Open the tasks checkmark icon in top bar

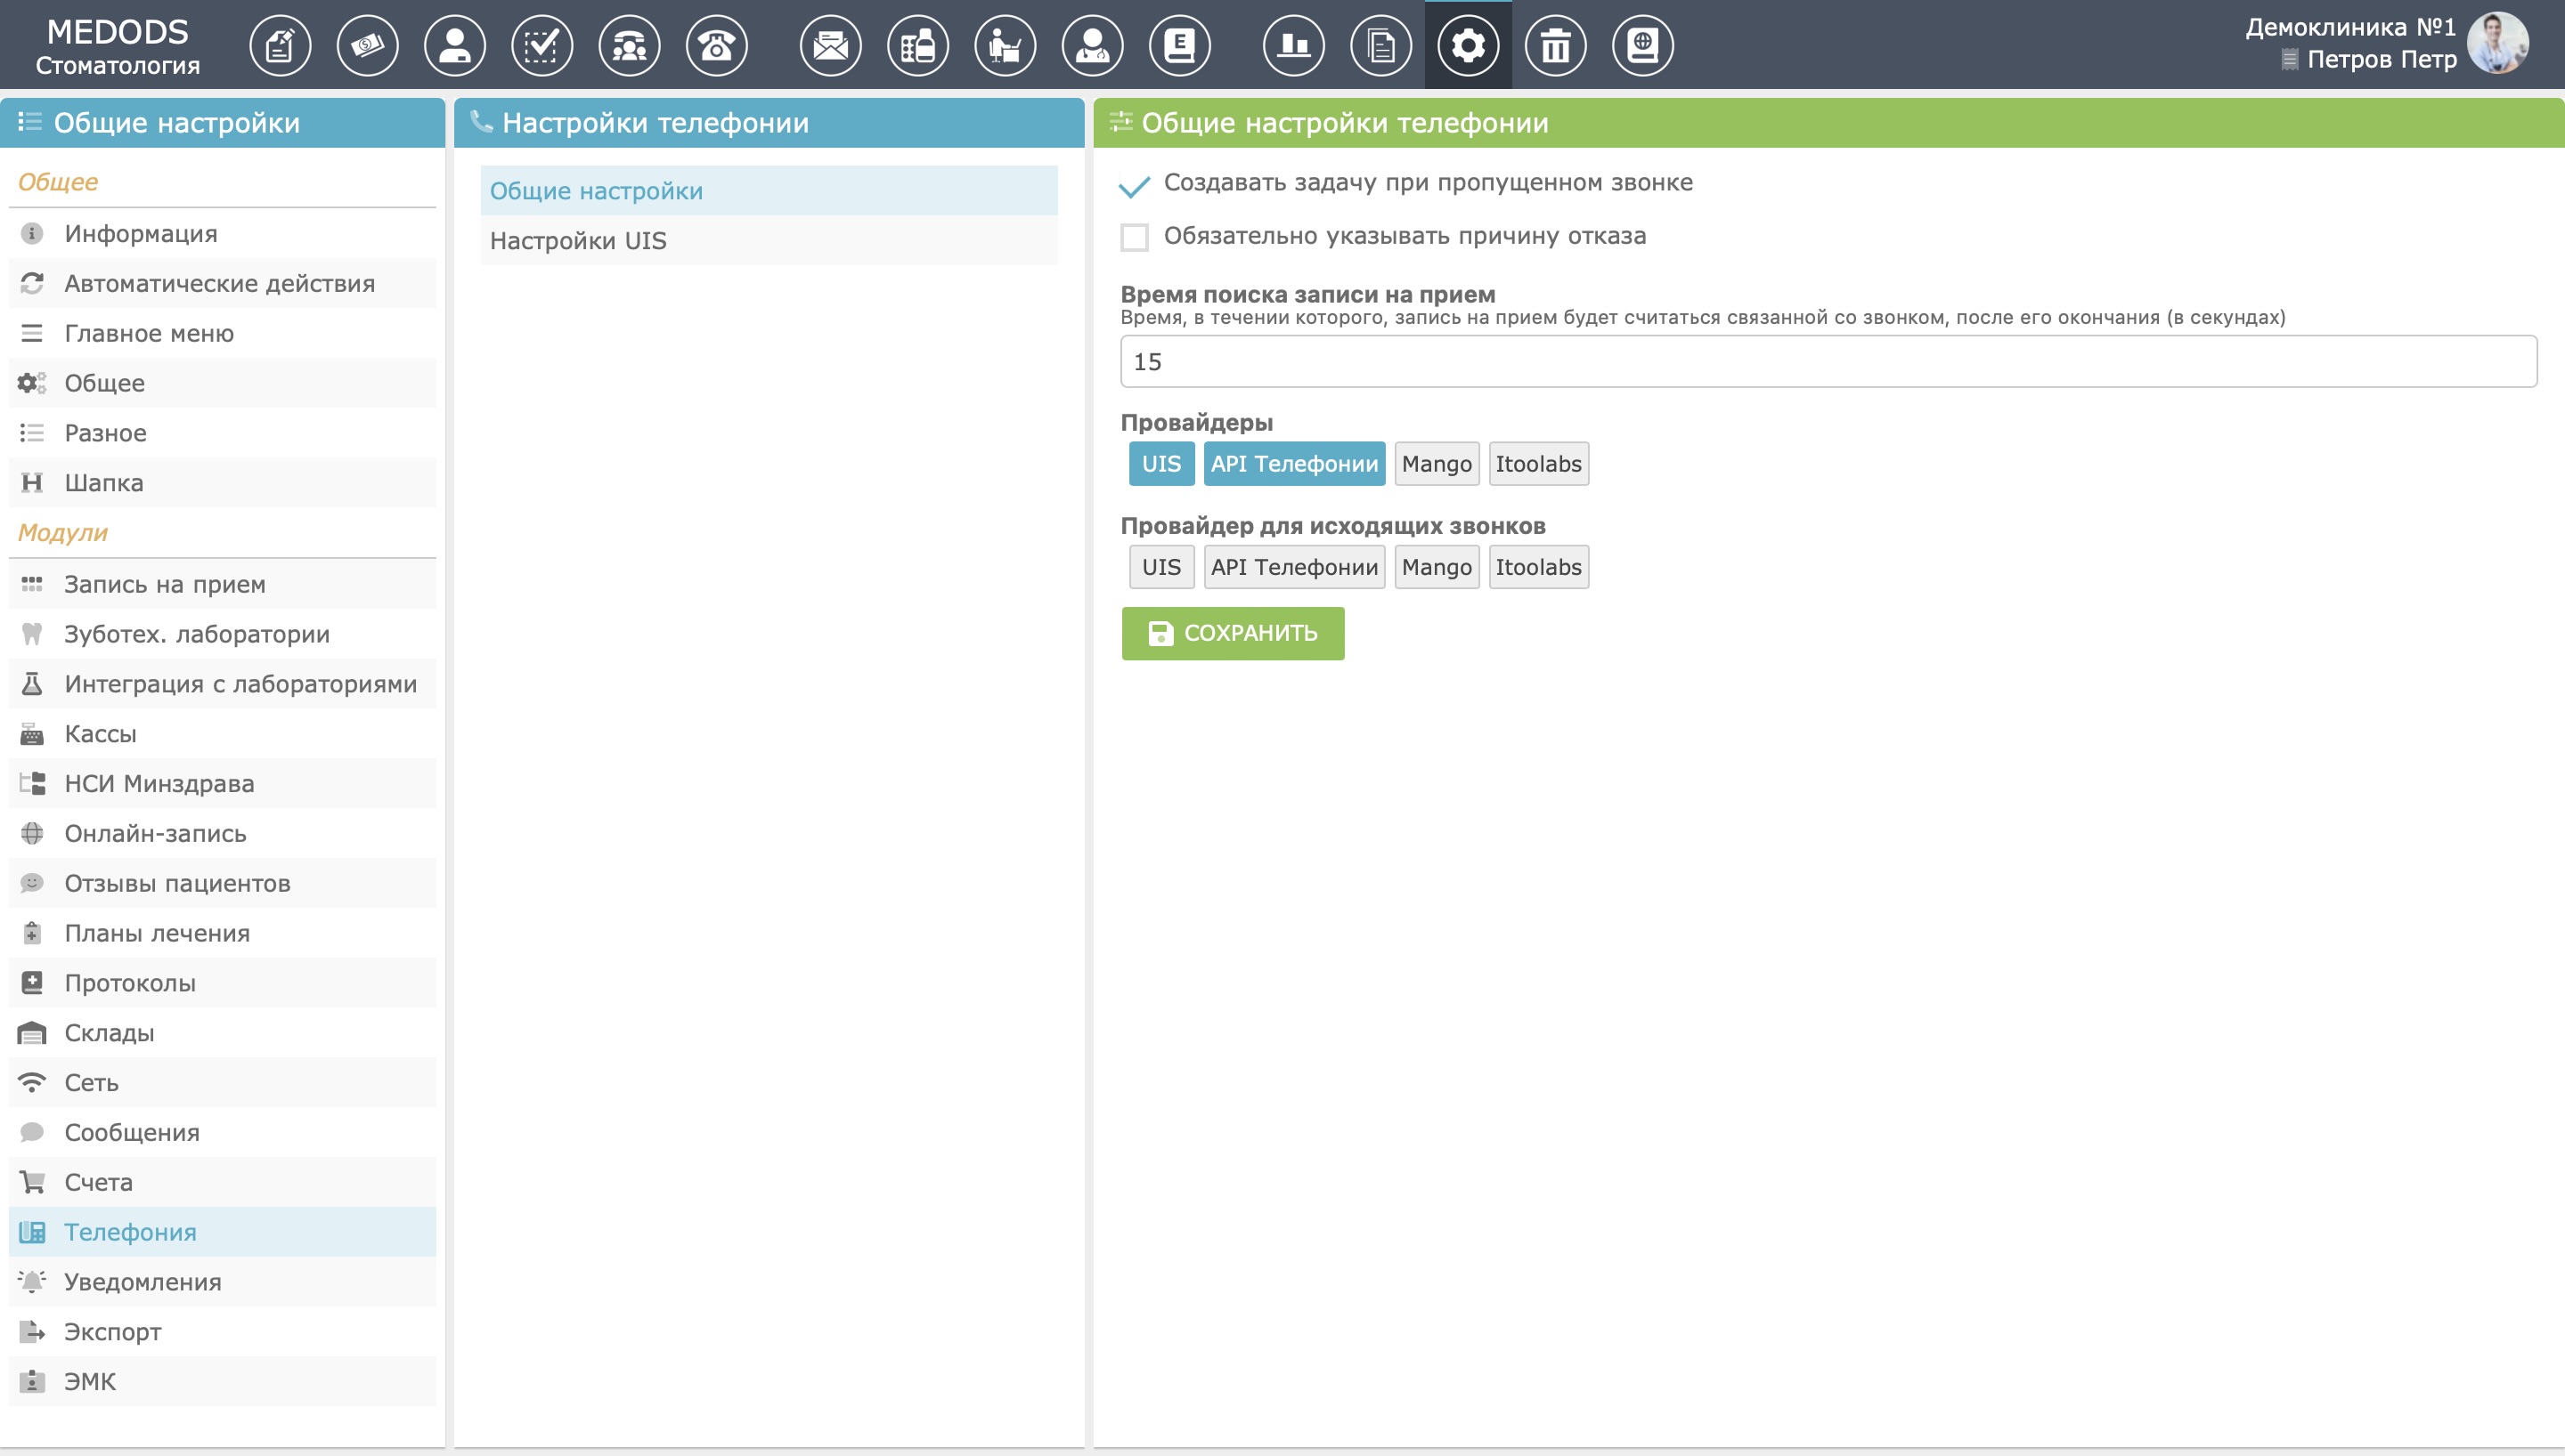pyautogui.click(x=541, y=45)
